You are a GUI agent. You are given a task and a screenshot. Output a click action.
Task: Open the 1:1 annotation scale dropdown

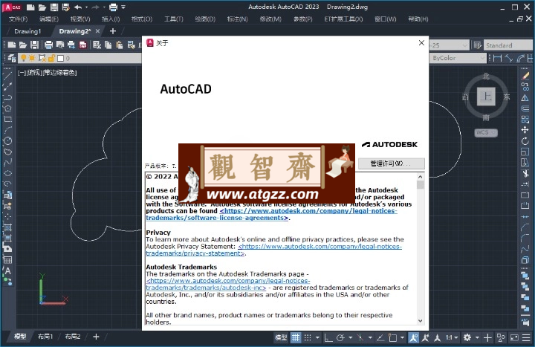pos(452,338)
